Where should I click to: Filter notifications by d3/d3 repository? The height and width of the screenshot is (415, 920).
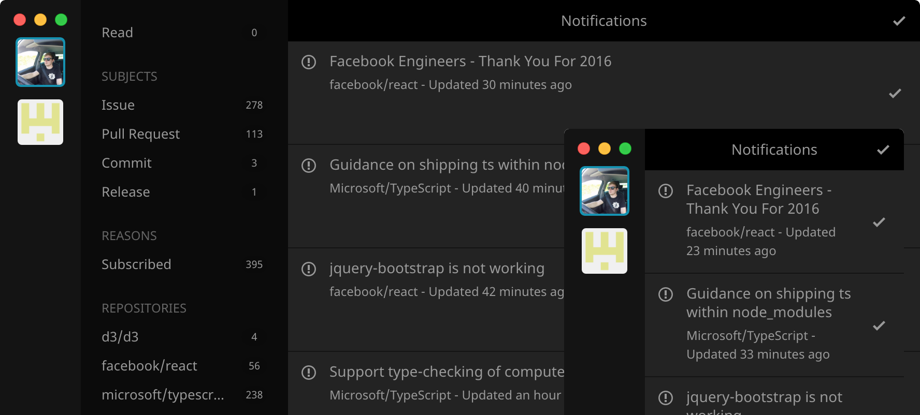pyautogui.click(x=184, y=337)
